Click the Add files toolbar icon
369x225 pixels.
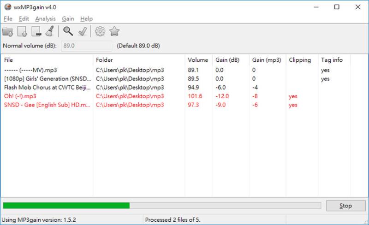22,31
